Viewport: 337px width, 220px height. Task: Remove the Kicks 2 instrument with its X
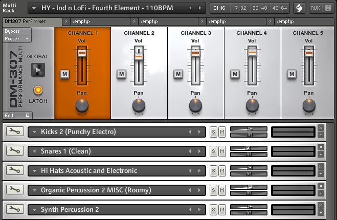pyautogui.click(x=321, y=128)
